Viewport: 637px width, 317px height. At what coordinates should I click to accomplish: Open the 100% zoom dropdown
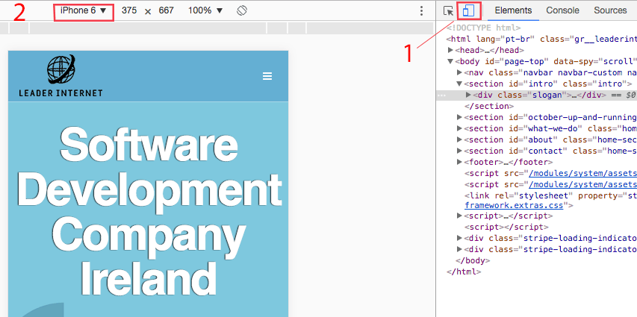[x=205, y=10]
